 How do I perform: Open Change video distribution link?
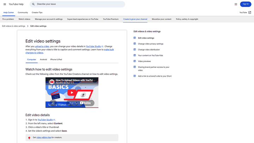149,50
